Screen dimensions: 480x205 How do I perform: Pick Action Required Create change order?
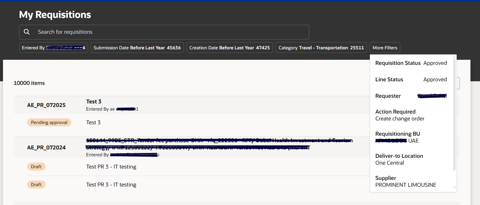pyautogui.click(x=411, y=115)
